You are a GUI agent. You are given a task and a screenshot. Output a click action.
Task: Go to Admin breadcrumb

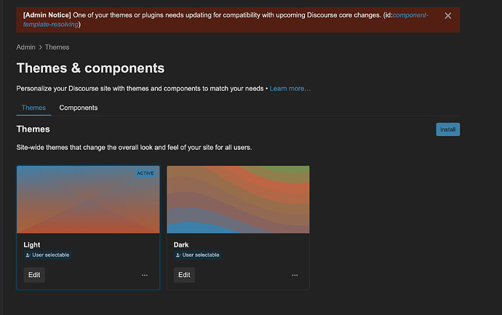click(x=25, y=47)
